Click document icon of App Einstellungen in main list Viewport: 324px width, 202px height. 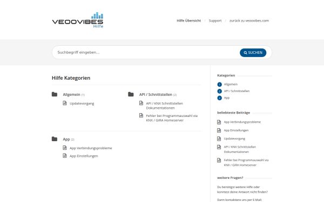65,156
